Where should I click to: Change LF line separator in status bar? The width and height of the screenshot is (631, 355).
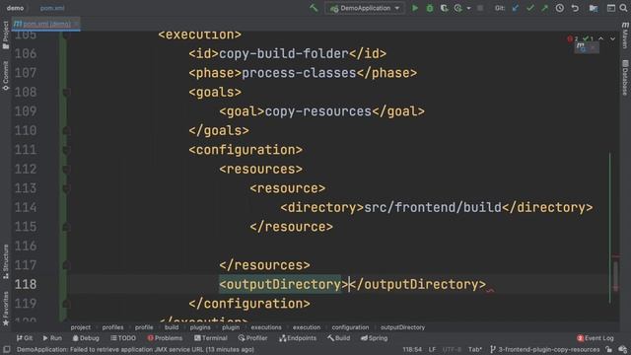point(432,349)
